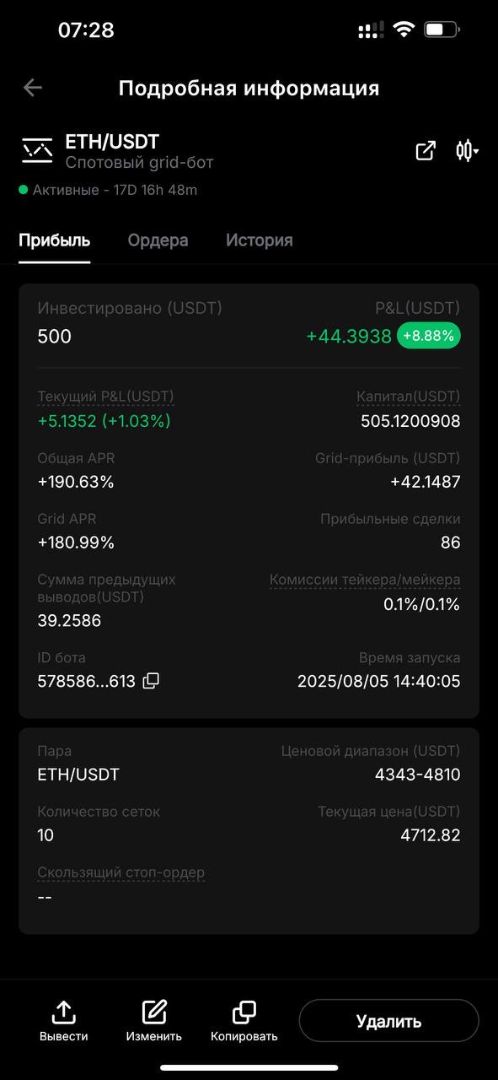
Task: Tap the Изменить edit icon
Action: click(x=154, y=1012)
